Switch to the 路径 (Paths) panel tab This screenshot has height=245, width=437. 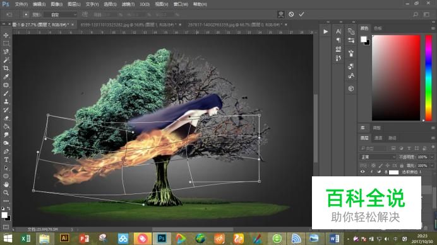pyautogui.click(x=392, y=138)
